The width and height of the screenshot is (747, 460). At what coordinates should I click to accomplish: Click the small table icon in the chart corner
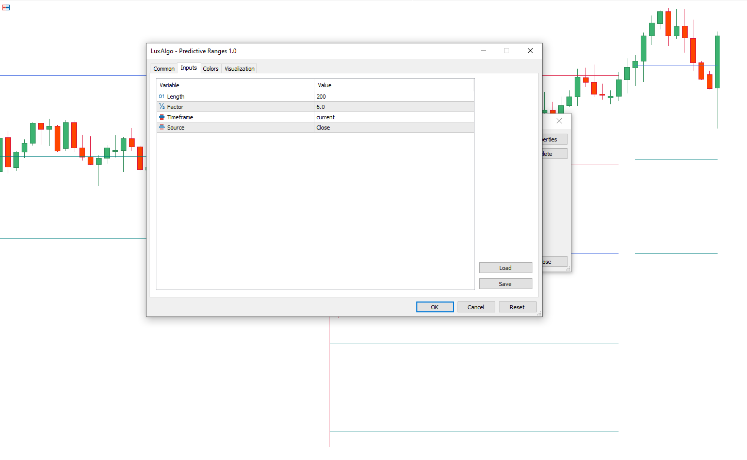tap(6, 7)
